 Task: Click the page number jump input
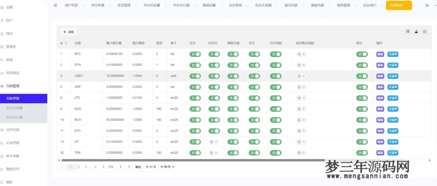point(120,167)
